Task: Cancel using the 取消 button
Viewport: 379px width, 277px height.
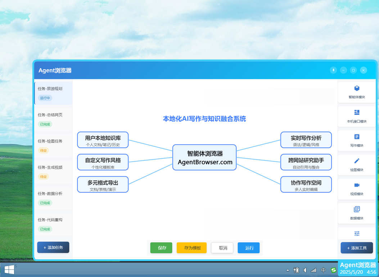Action: tap(222, 248)
